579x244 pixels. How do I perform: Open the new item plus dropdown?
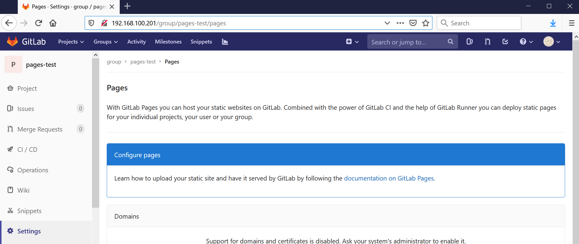pos(352,42)
